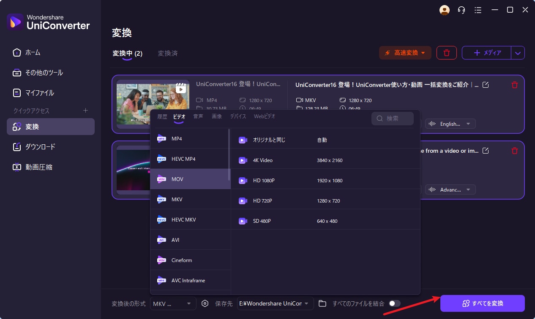
Task: Pick the HD 1080P preset
Action: [325, 180]
